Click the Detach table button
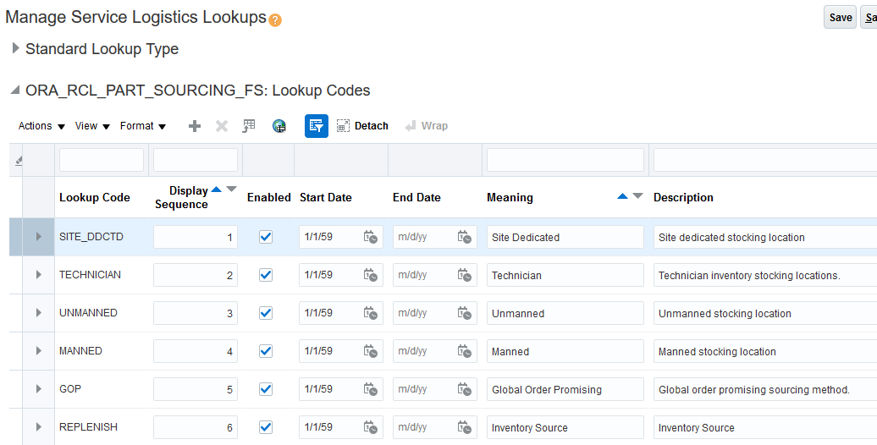 [x=362, y=126]
